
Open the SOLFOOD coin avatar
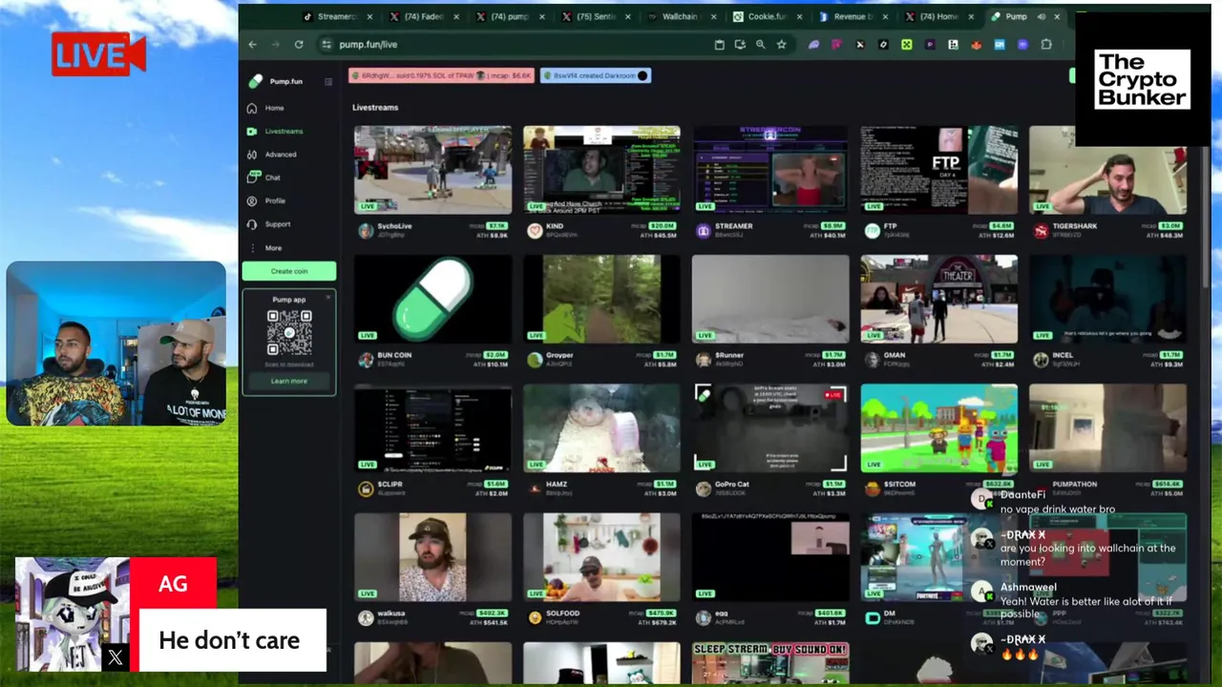pos(535,617)
